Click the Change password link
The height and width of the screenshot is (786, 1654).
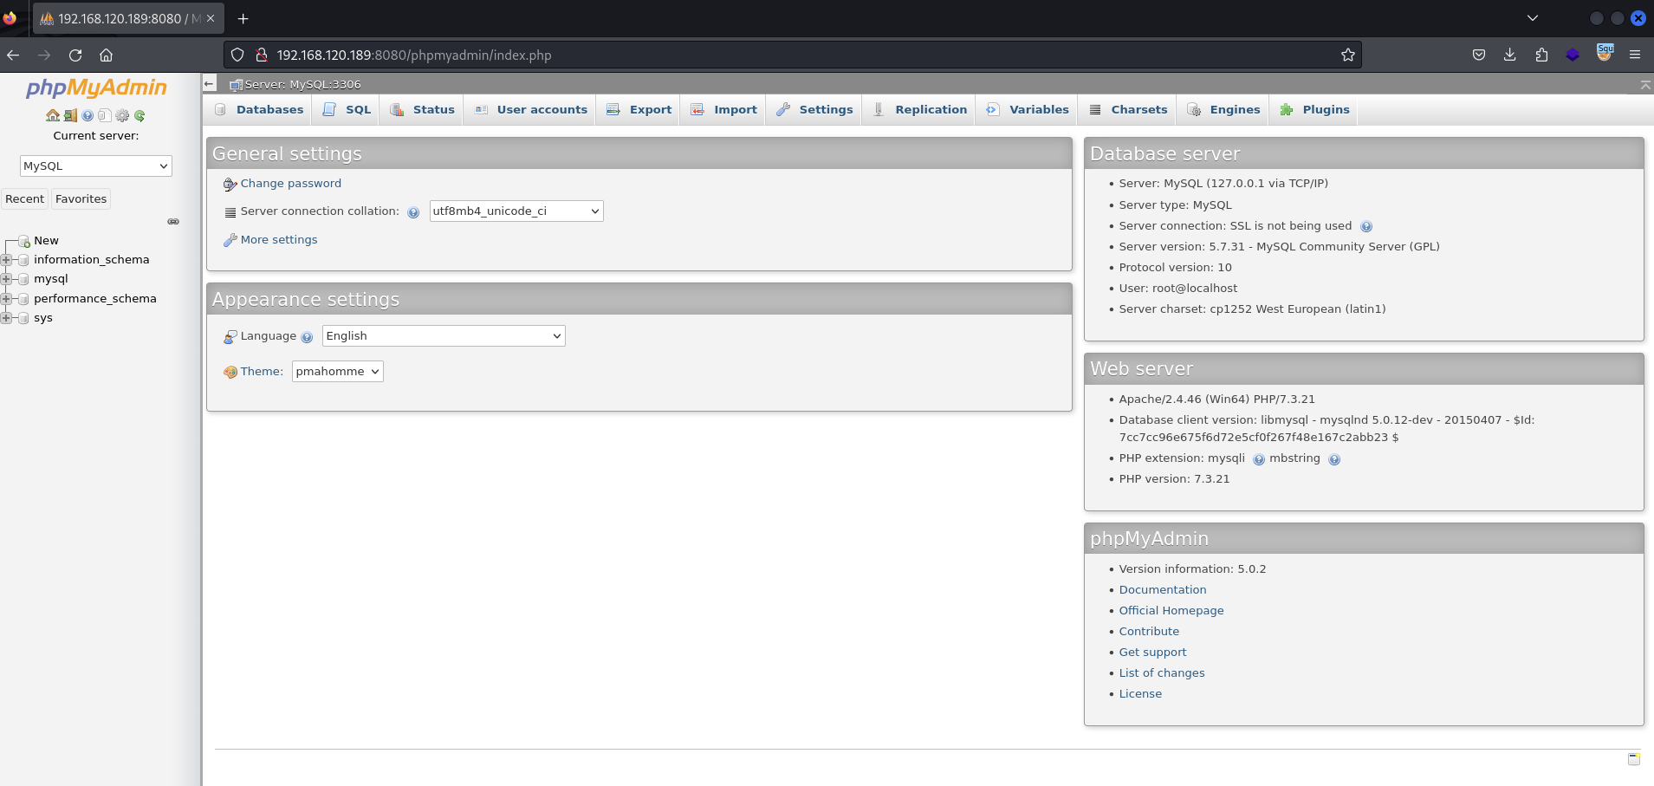pyautogui.click(x=290, y=184)
